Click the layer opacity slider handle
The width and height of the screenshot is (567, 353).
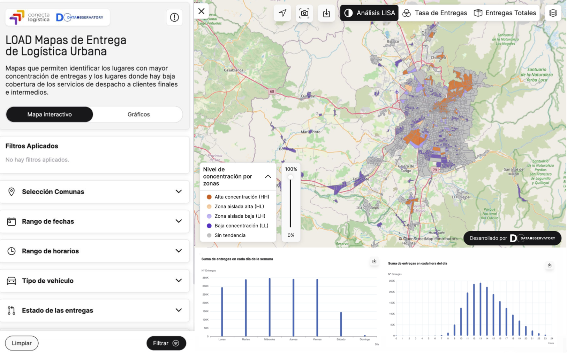[290, 177]
